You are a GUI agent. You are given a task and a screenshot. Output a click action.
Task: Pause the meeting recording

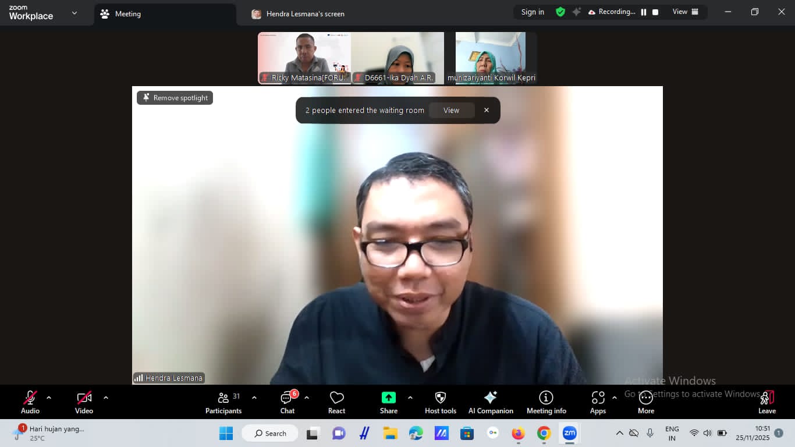644,12
